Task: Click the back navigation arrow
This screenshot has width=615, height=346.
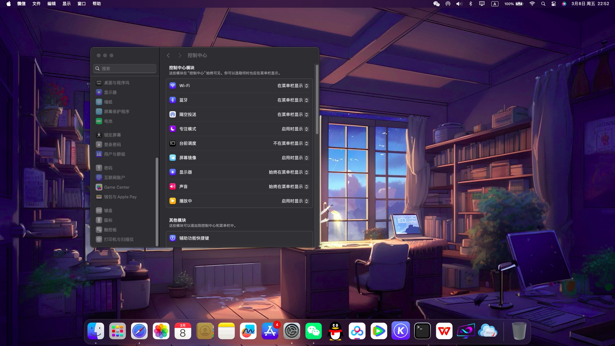Action: pyautogui.click(x=168, y=55)
